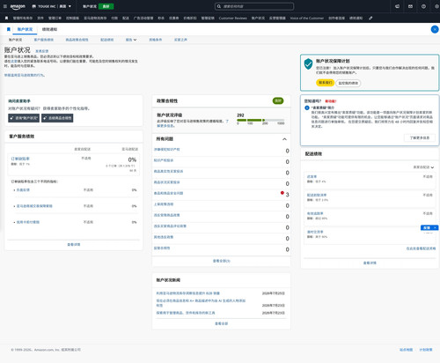Click the red alert dot beside count 3
The height and width of the screenshot is (363, 440).
[282, 193]
